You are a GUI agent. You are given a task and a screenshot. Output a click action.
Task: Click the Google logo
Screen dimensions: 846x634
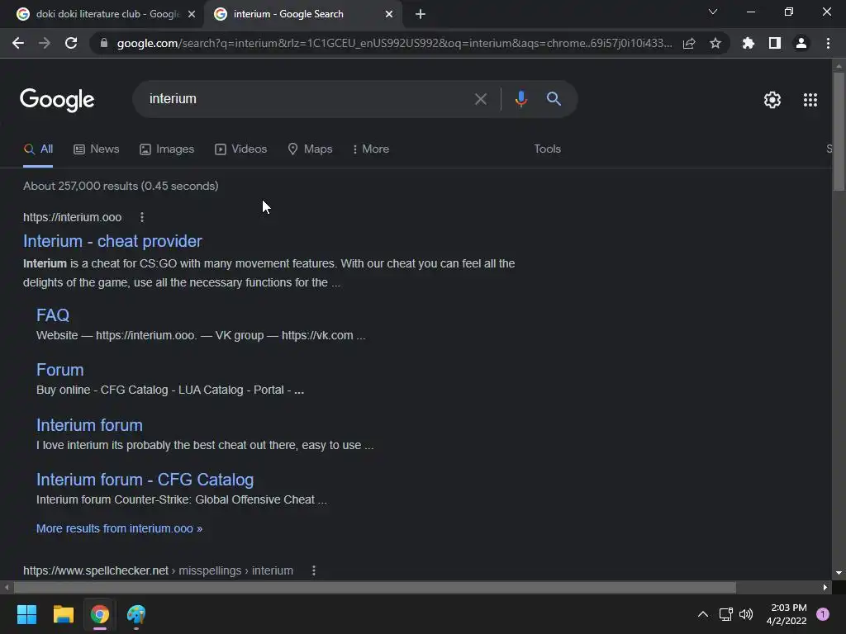57,100
